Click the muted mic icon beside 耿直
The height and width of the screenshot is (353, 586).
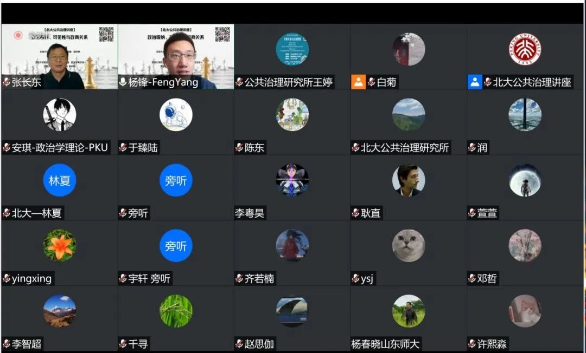(x=356, y=213)
